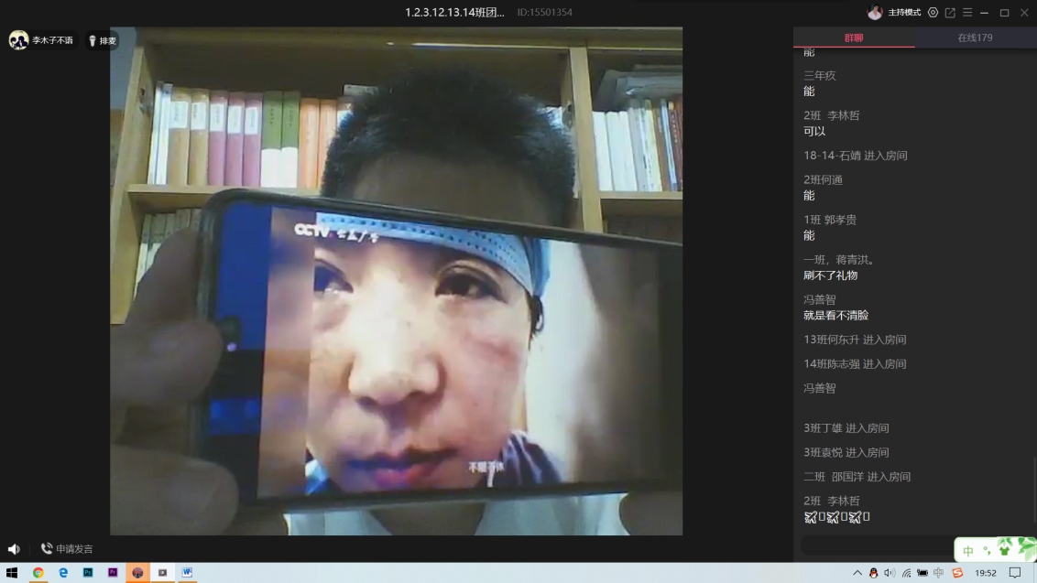Open Google Chrome from the taskbar

pos(38,572)
